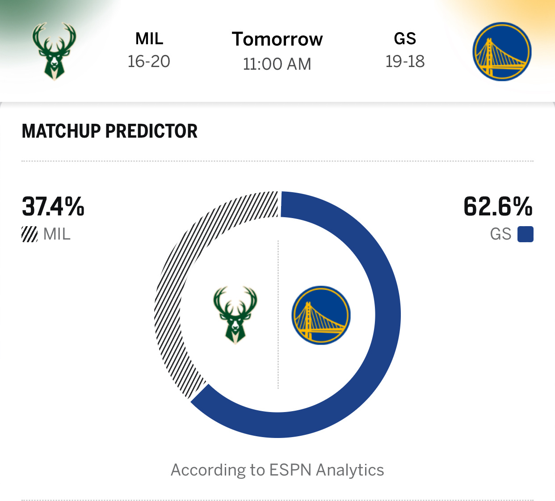555x501 pixels.
Task: Select the Bucks logo inside the donut chart
Action: pos(235,315)
